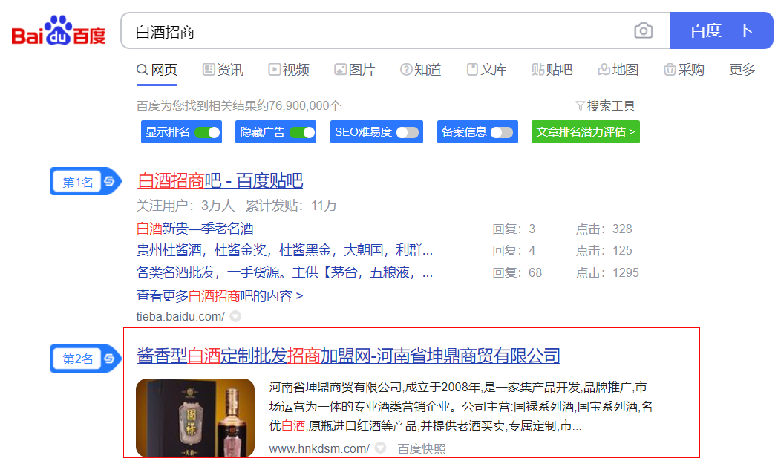Go to the 贴吧 tab
The image size is (778, 461).
(552, 70)
